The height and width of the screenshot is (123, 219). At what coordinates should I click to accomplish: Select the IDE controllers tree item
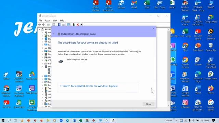coord(48,60)
